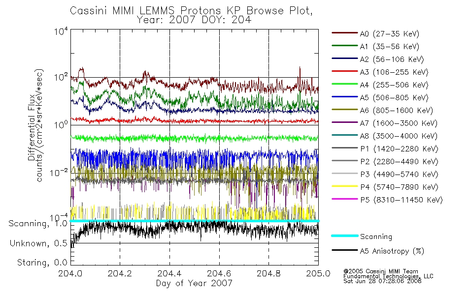Click the 10^2 y-axis tick label
This screenshot has height=295, width=468.
coord(61,77)
